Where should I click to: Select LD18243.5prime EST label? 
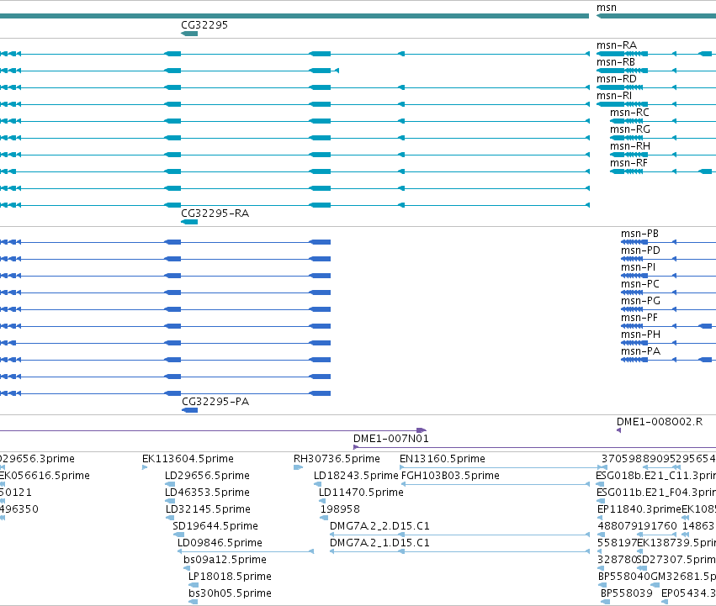click(356, 476)
